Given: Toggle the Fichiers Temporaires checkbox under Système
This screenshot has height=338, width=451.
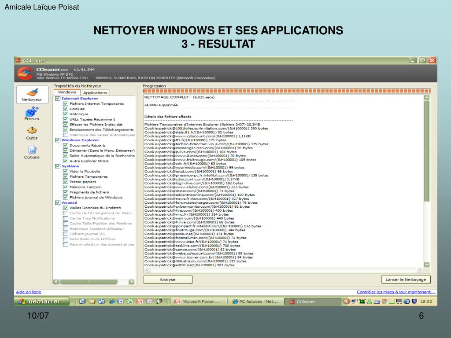Looking at the screenshot, I should pos(66,177).
